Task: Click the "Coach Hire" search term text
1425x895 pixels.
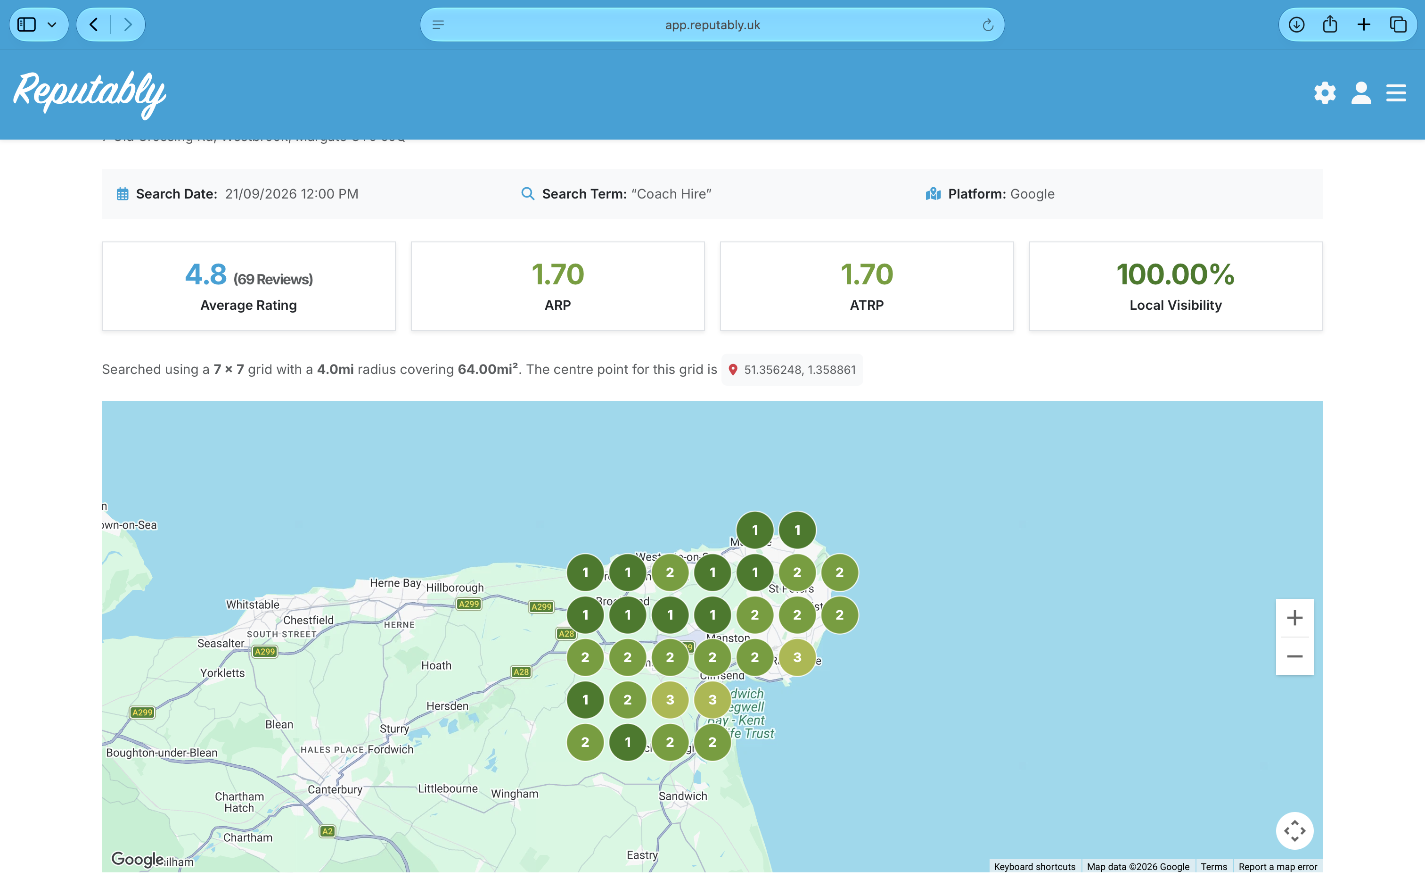Action: (671, 194)
